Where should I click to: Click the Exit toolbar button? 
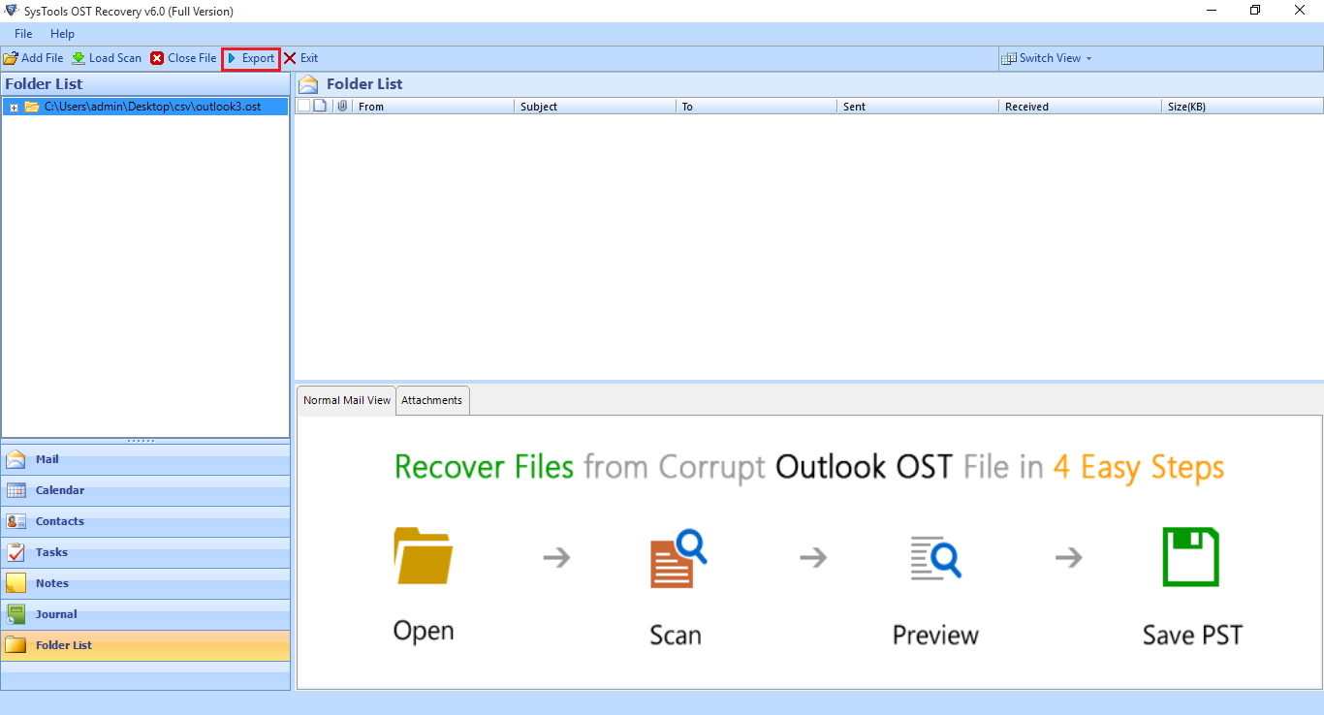tap(300, 58)
